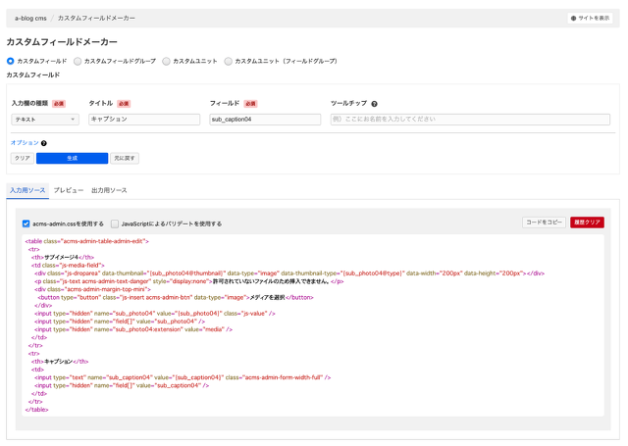The height and width of the screenshot is (446, 628).
Task: Switch to the プレビュー tab
Action: tap(69, 189)
